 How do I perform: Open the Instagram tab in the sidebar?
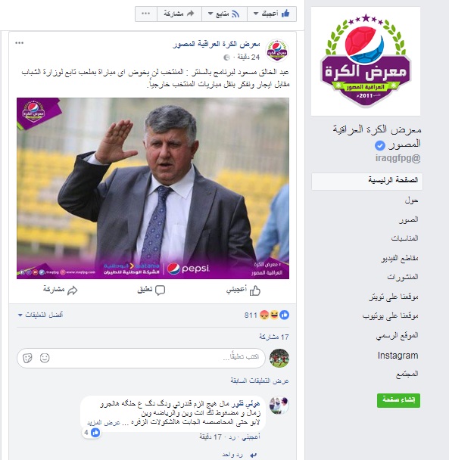point(398,356)
